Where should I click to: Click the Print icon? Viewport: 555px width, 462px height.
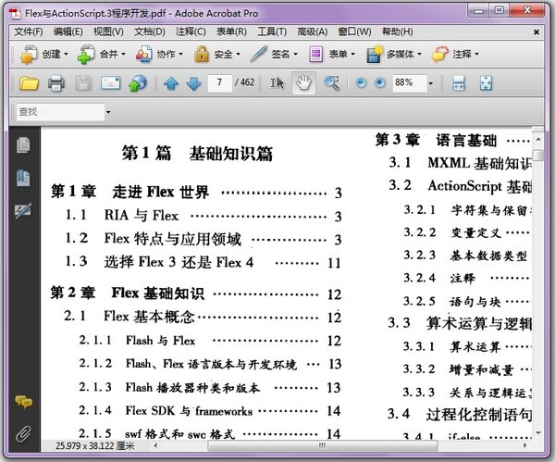click(55, 83)
